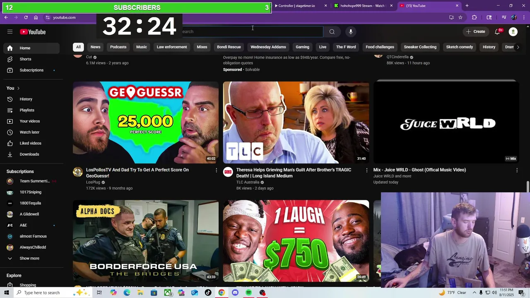This screenshot has width=530, height=298.
Task: Go to Subscriptions in sidebar
Action: pos(31,70)
